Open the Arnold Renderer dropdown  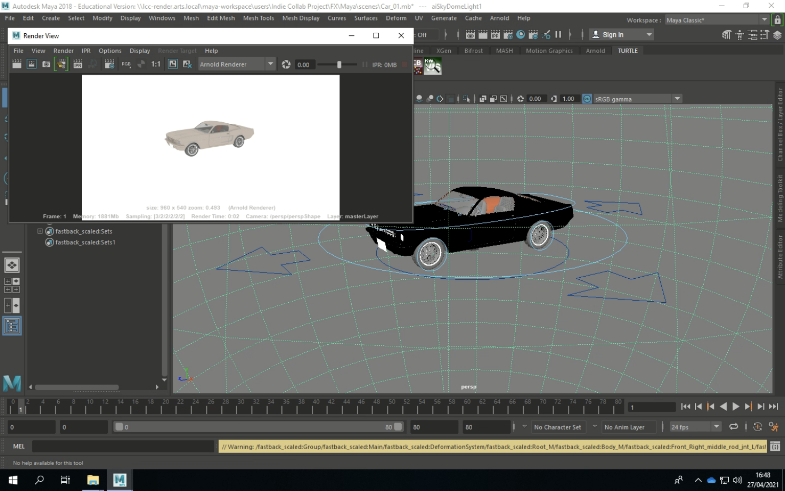coord(270,64)
